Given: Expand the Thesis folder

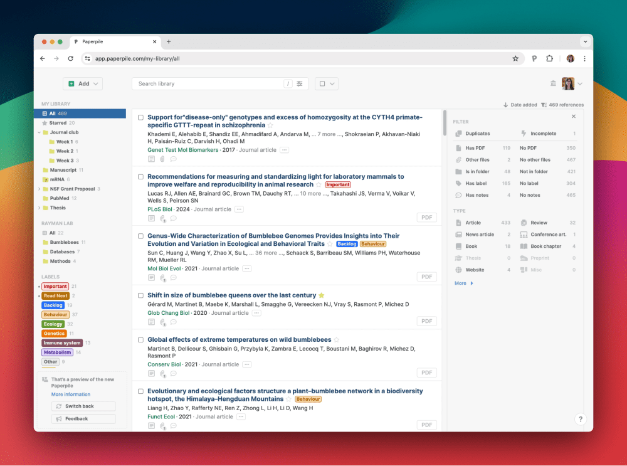Looking at the screenshot, I should tap(39, 208).
